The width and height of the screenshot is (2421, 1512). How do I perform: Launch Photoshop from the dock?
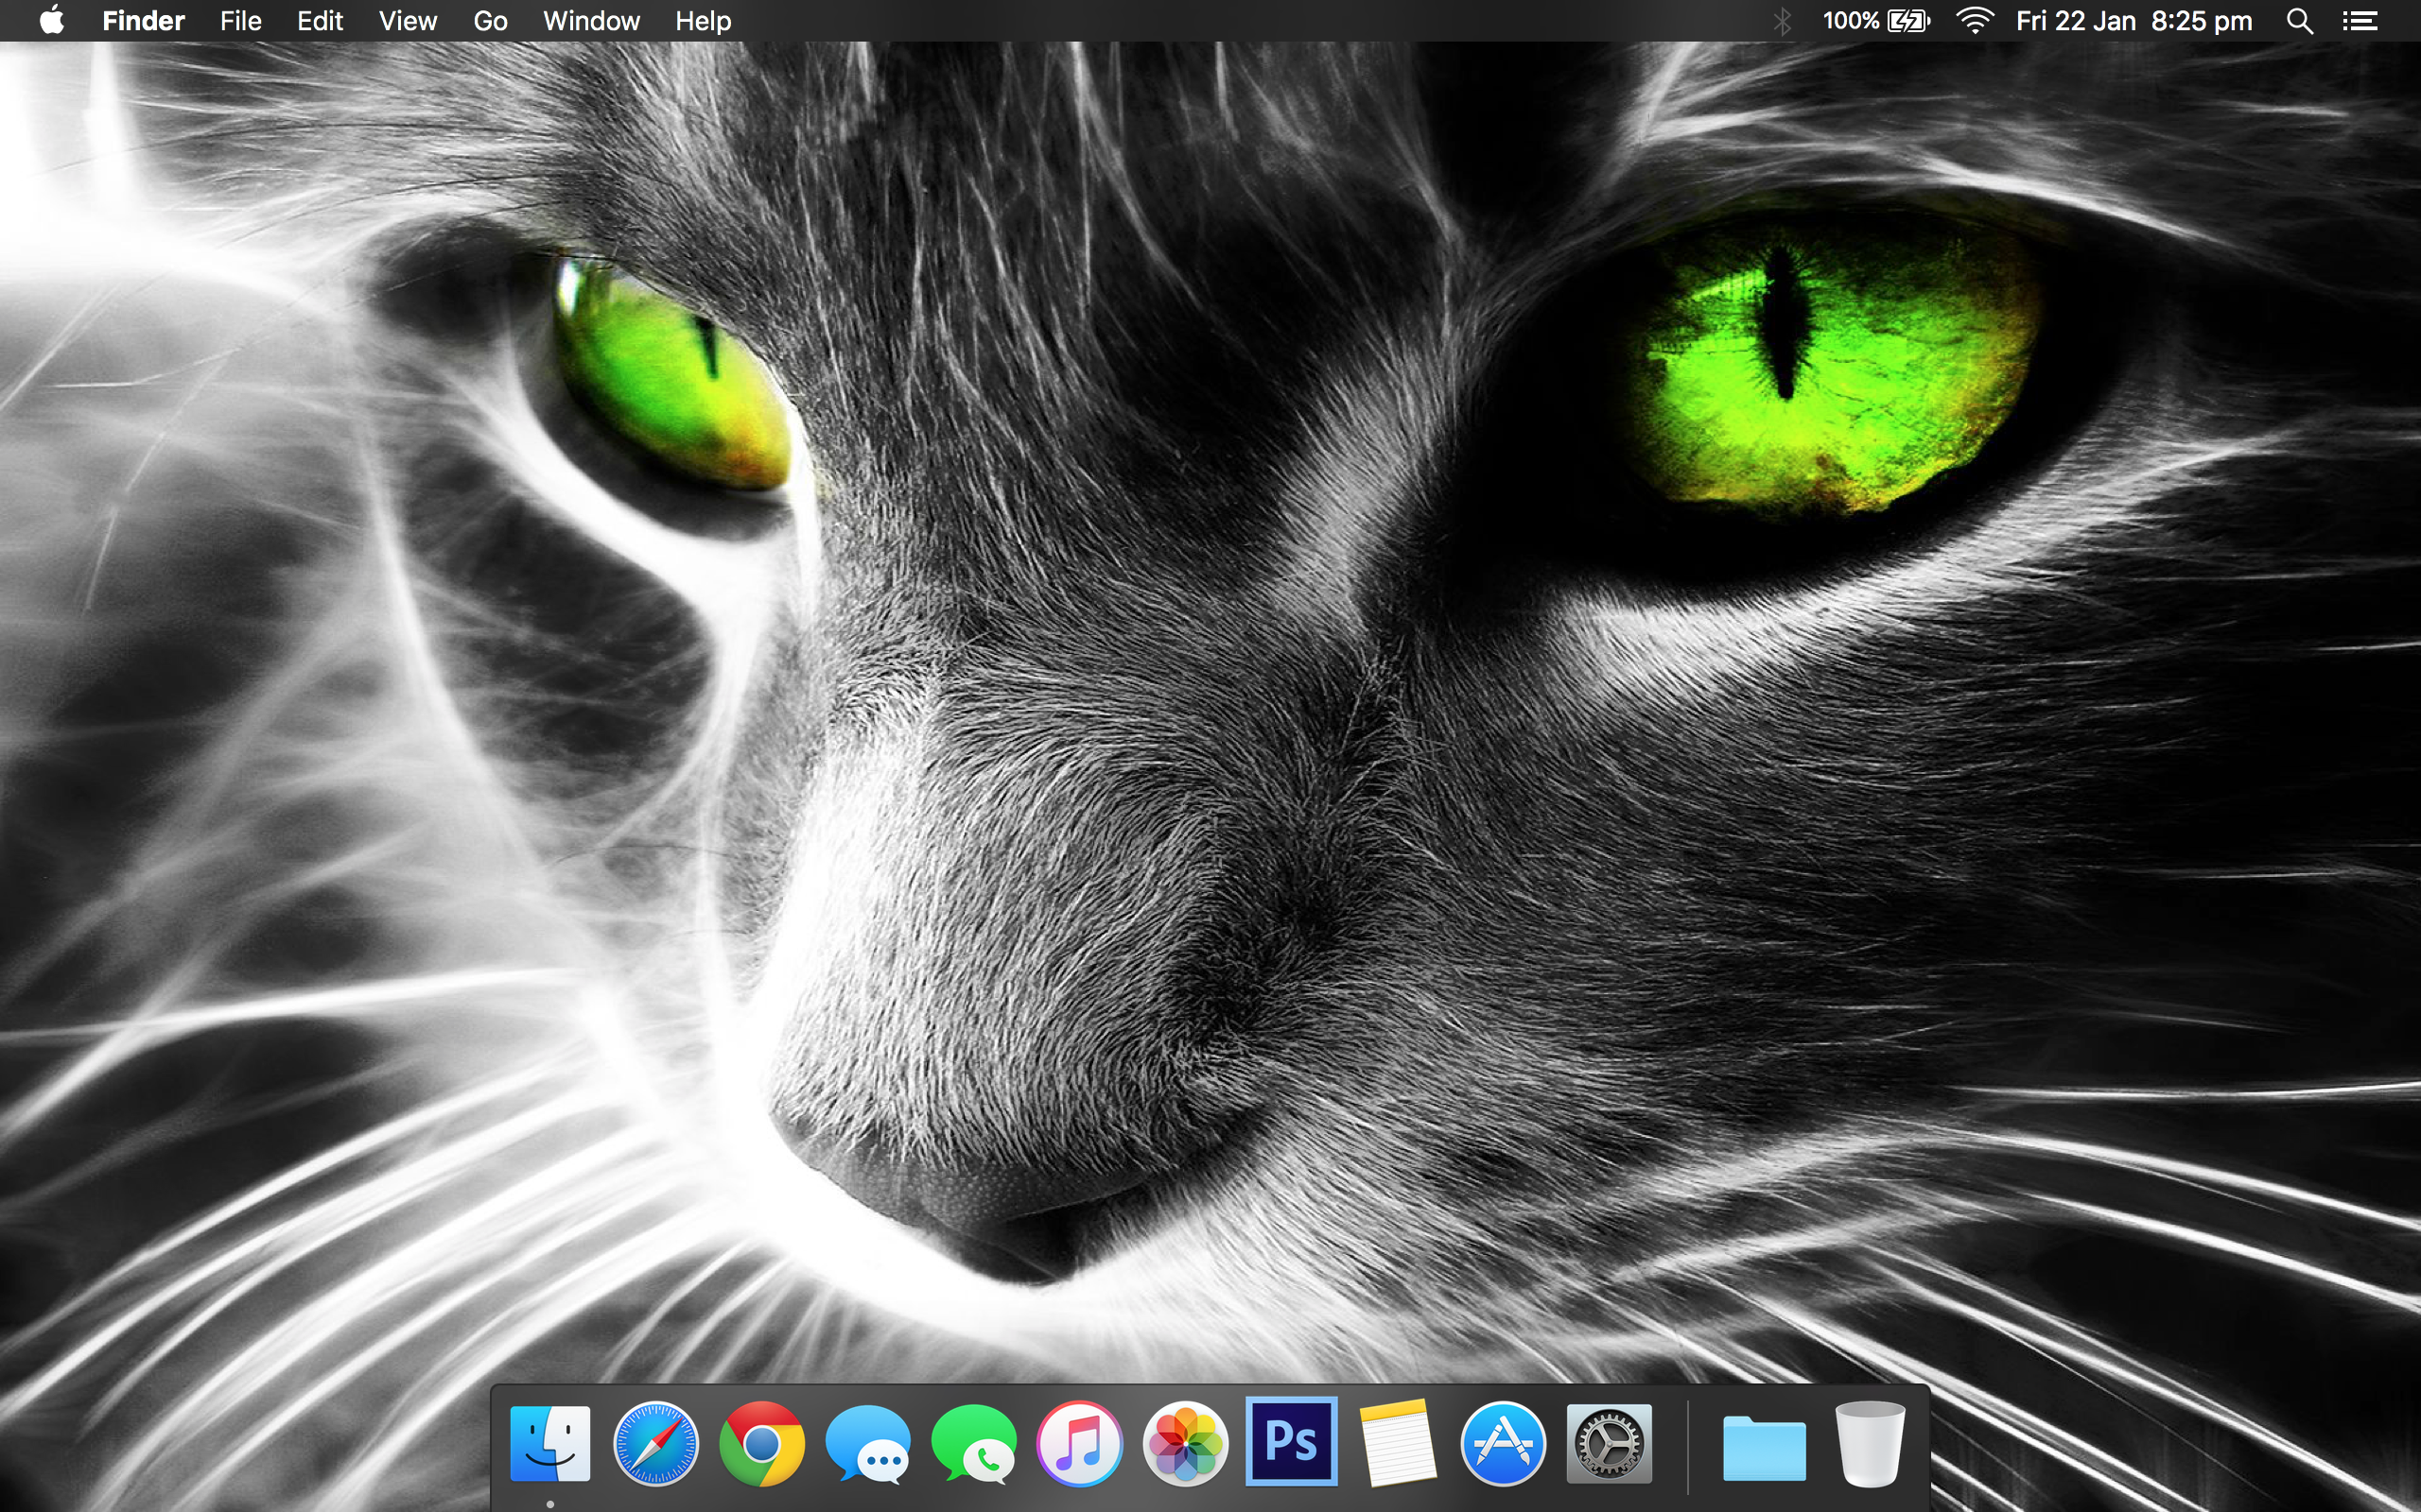pyautogui.click(x=1291, y=1441)
